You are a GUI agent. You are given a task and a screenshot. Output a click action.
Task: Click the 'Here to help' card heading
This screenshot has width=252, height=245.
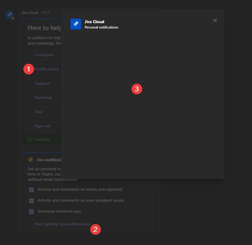44,28
